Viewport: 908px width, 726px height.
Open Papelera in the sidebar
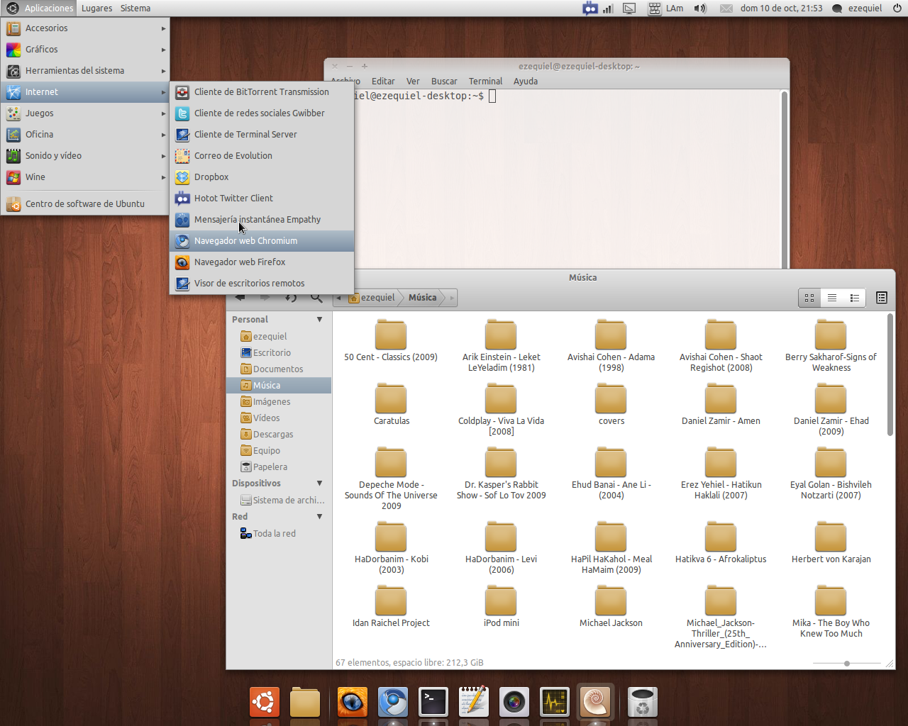coord(279,467)
